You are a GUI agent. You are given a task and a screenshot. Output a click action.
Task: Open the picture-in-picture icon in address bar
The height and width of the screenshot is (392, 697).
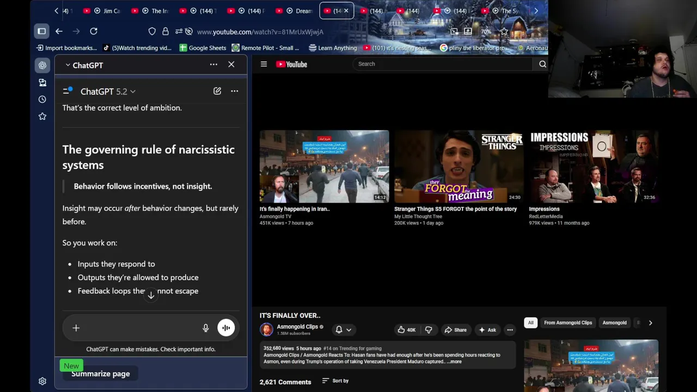coord(454,32)
